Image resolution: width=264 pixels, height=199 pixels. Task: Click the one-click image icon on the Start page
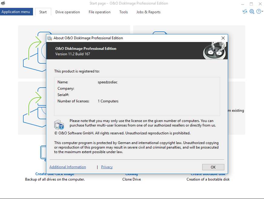tap(43, 153)
